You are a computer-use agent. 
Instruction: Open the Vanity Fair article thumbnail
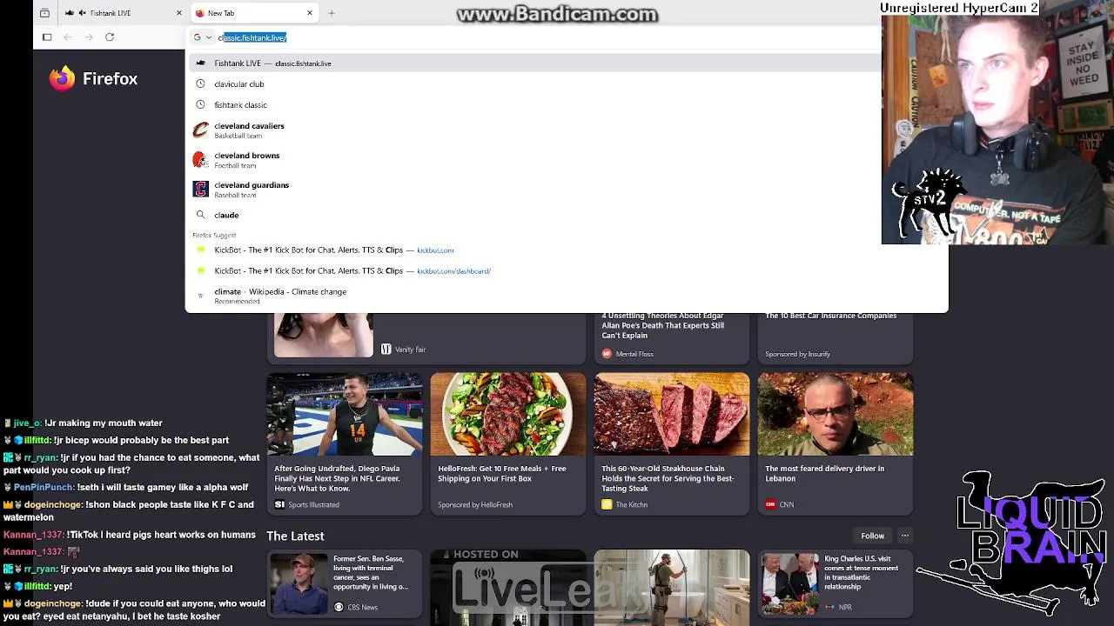point(324,336)
